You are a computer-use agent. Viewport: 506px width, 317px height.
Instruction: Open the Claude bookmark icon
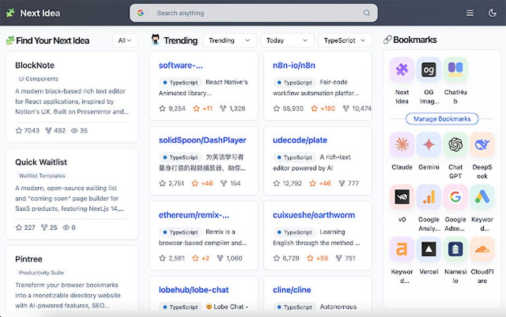(x=401, y=145)
